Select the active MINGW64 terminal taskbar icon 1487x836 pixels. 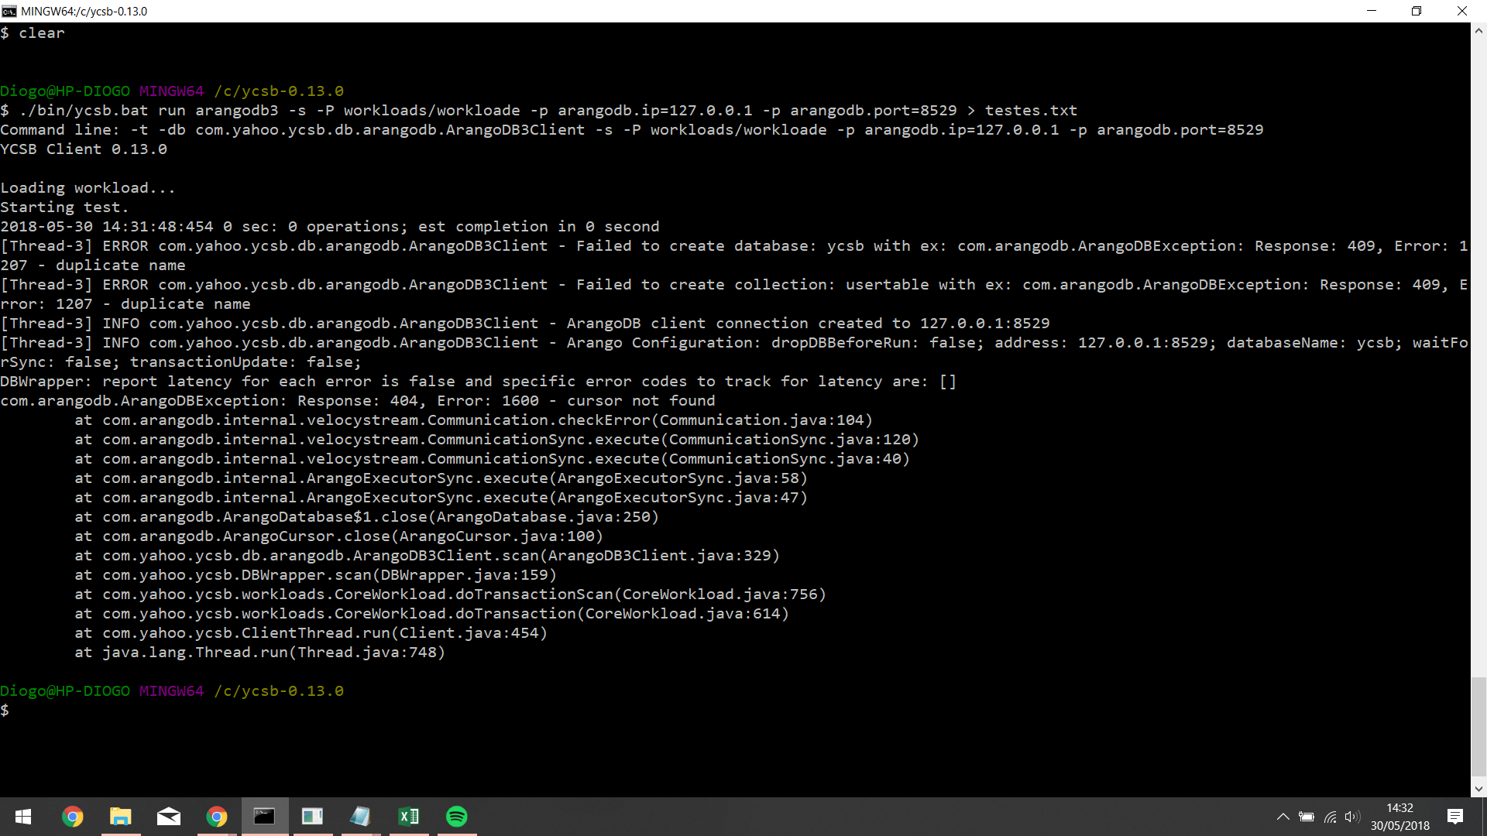pos(264,817)
